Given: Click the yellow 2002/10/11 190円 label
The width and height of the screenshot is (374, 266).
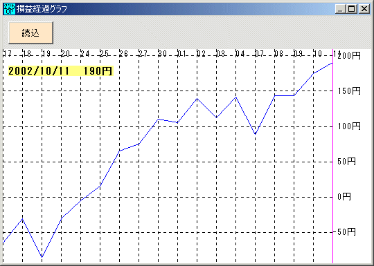Looking at the screenshot, I should pos(60,71).
